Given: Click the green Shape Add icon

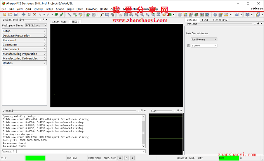Looking at the screenshot, I should (x=88, y=15).
